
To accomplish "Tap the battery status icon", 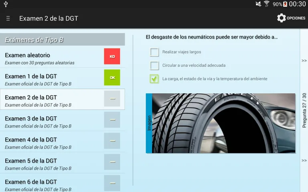I will point(285,4).
